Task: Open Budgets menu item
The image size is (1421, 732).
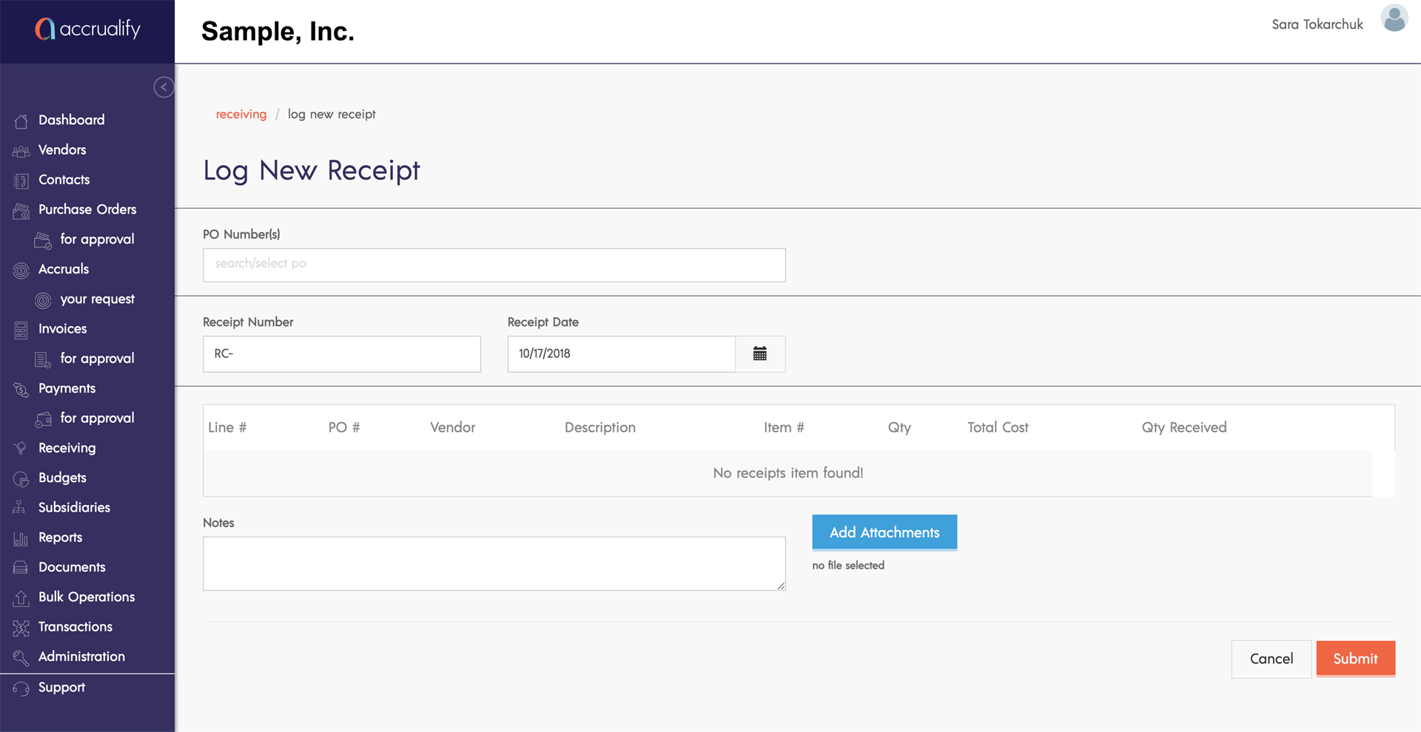Action: click(x=63, y=478)
